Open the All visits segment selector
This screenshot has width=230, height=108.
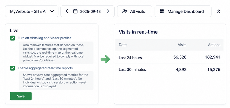[135, 11]
